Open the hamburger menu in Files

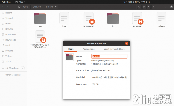(154, 7)
